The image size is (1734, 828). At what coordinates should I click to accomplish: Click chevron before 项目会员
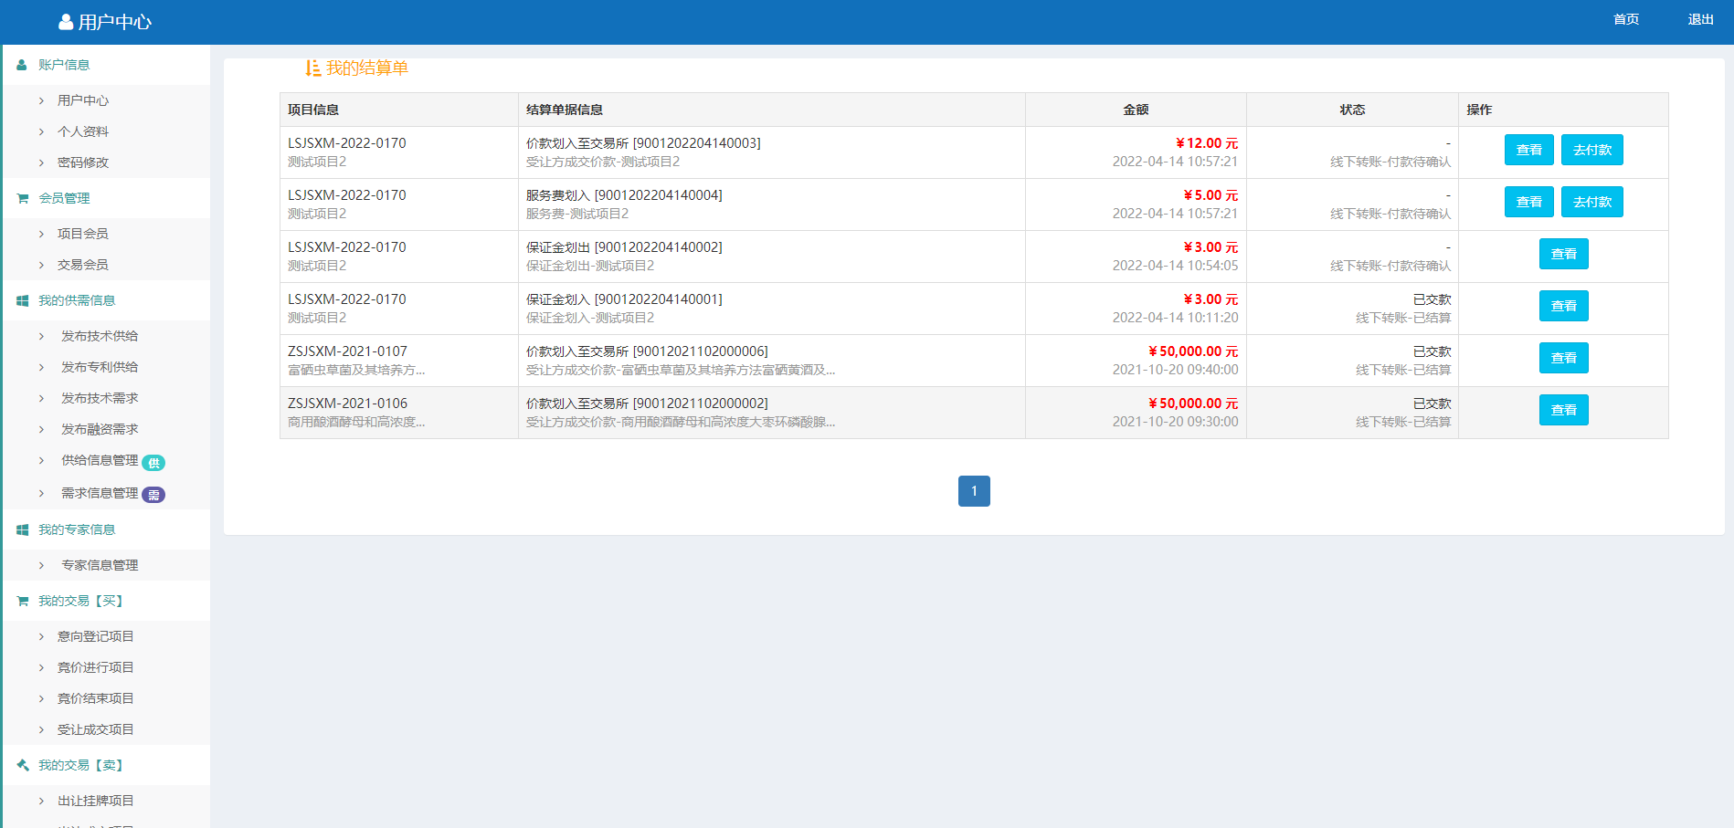tap(41, 234)
